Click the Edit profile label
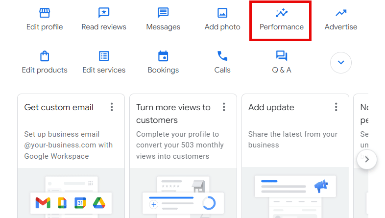 45,27
